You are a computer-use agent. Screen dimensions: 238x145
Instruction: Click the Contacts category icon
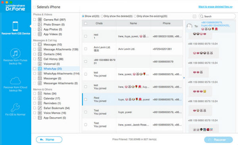[x=40, y=54]
